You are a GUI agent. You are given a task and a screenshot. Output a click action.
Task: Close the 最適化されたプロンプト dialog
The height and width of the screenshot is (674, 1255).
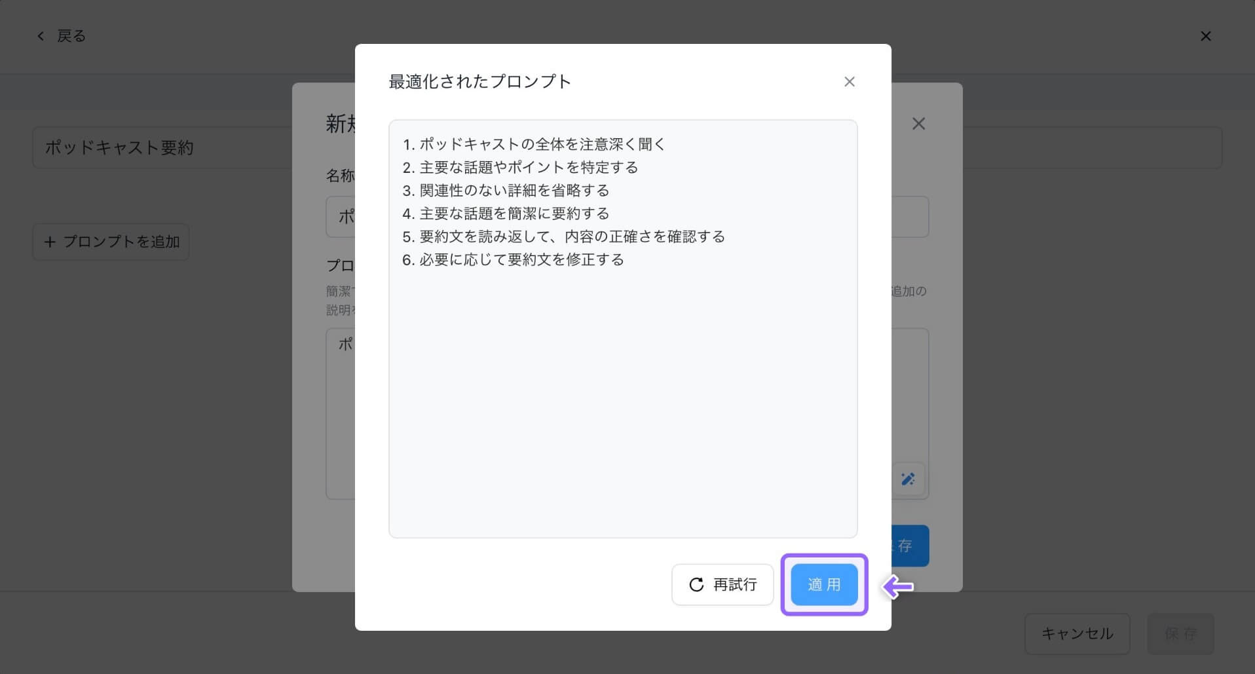click(x=850, y=82)
